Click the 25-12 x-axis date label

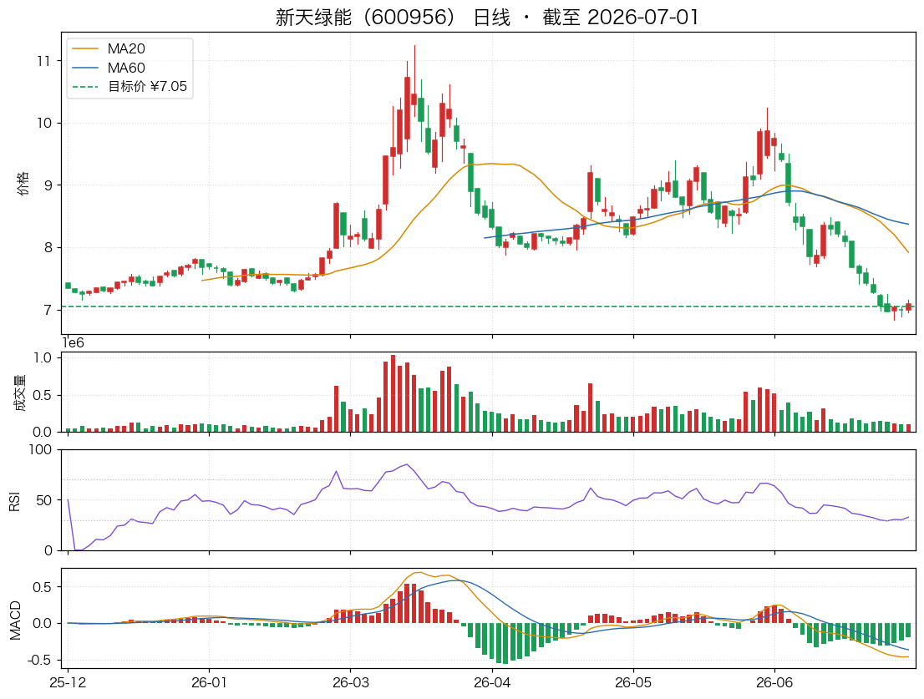click(x=68, y=682)
